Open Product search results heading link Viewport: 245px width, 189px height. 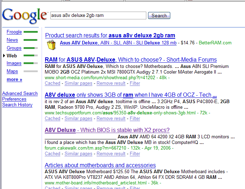pos(110,36)
